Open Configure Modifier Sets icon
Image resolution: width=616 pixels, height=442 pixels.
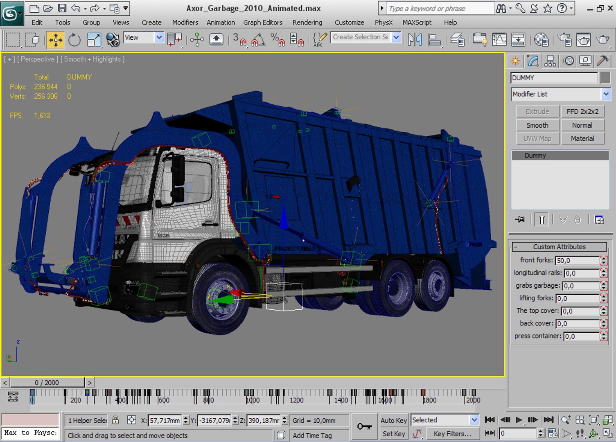click(599, 220)
